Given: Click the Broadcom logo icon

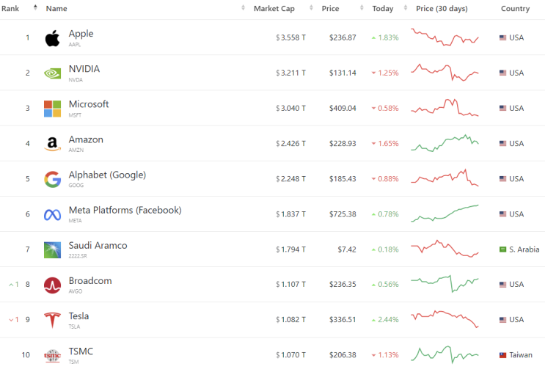Looking at the screenshot, I should tap(52, 285).
